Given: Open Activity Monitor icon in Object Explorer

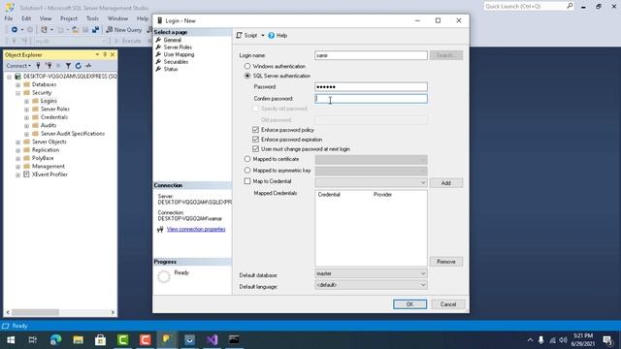Looking at the screenshot, I should 88,66.
